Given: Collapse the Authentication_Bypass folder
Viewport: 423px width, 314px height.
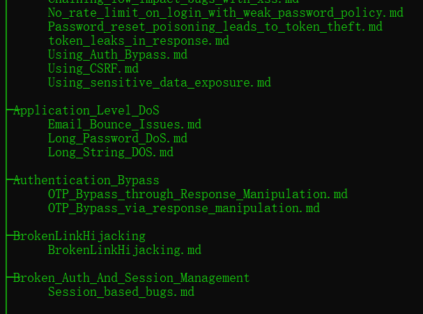Looking at the screenshot, I should (x=86, y=181).
